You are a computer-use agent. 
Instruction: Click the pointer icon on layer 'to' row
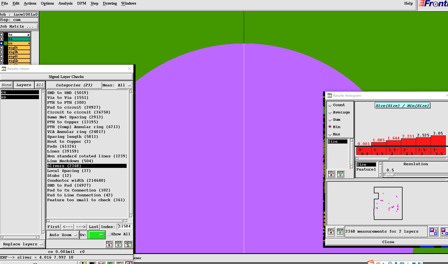coord(28,35)
